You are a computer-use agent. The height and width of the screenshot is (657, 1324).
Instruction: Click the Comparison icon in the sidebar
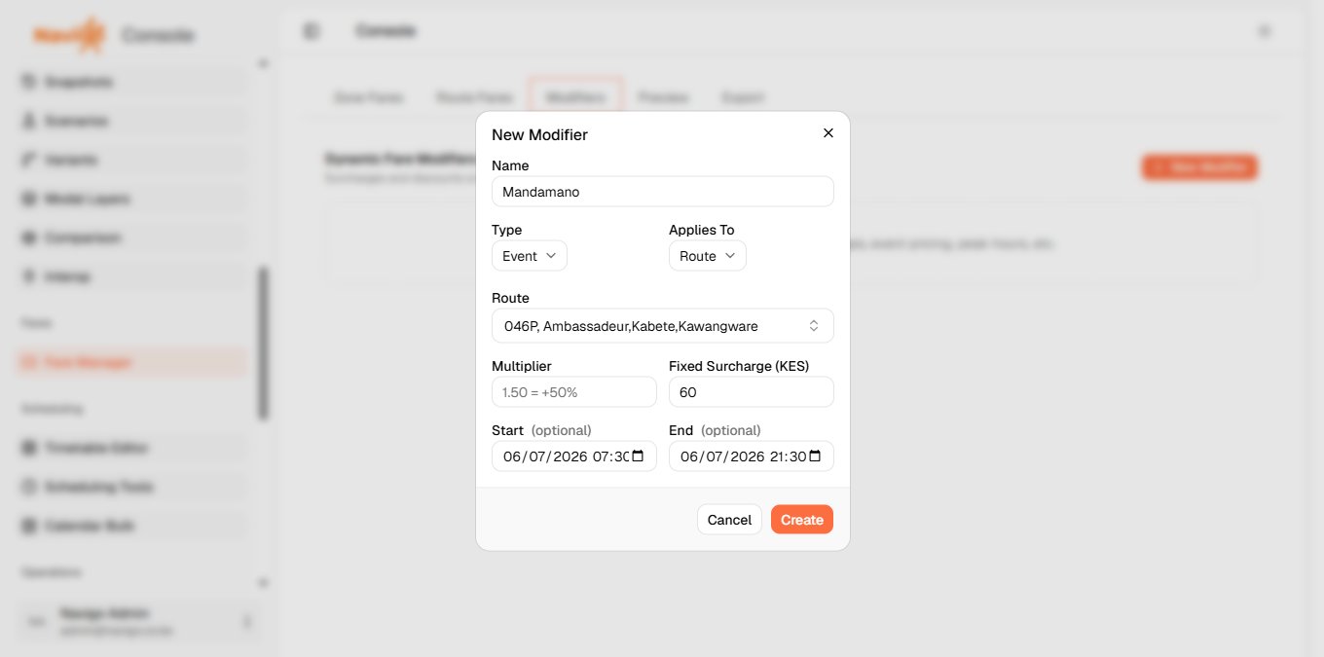click(29, 237)
